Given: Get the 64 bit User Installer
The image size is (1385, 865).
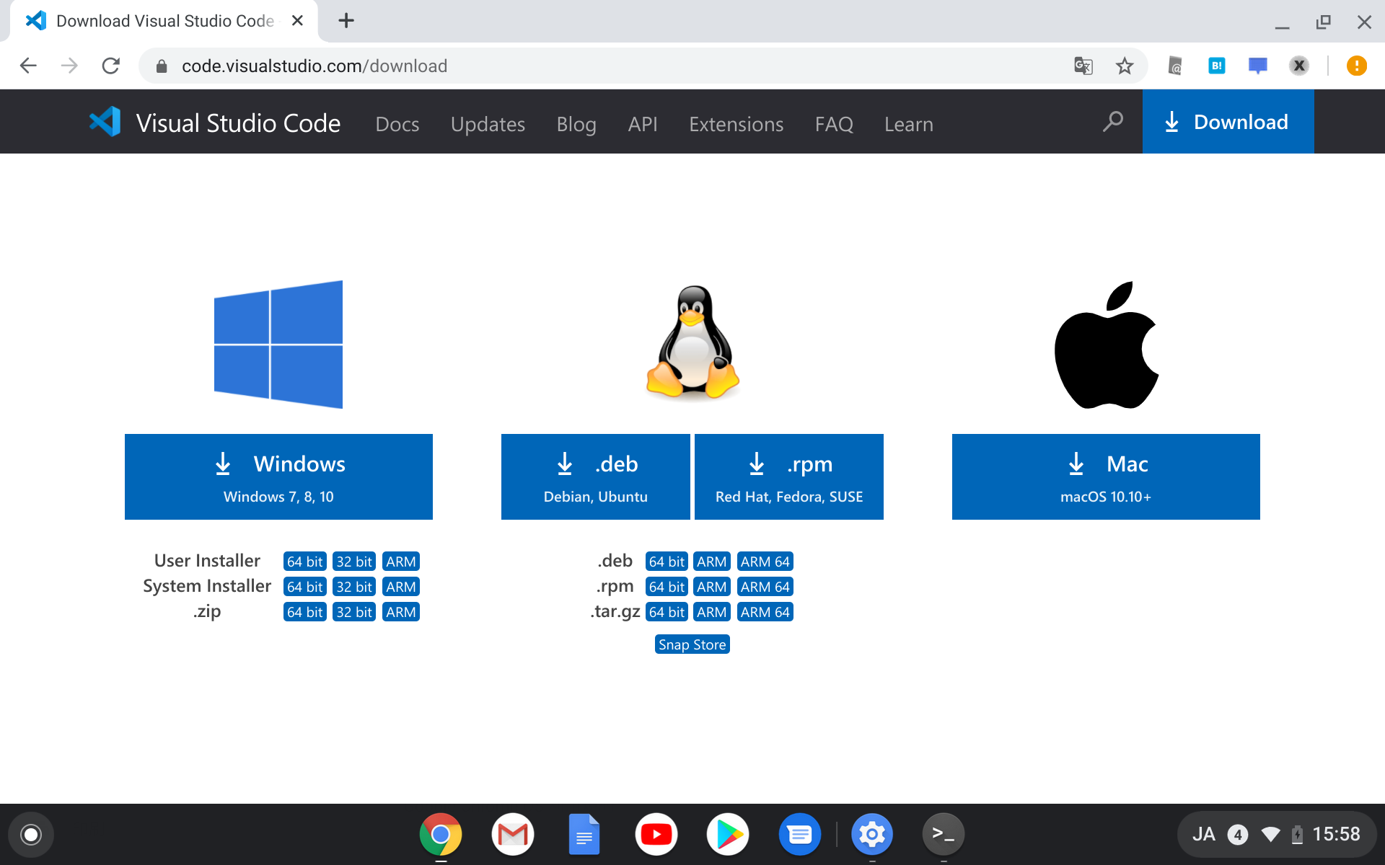Looking at the screenshot, I should (304, 561).
